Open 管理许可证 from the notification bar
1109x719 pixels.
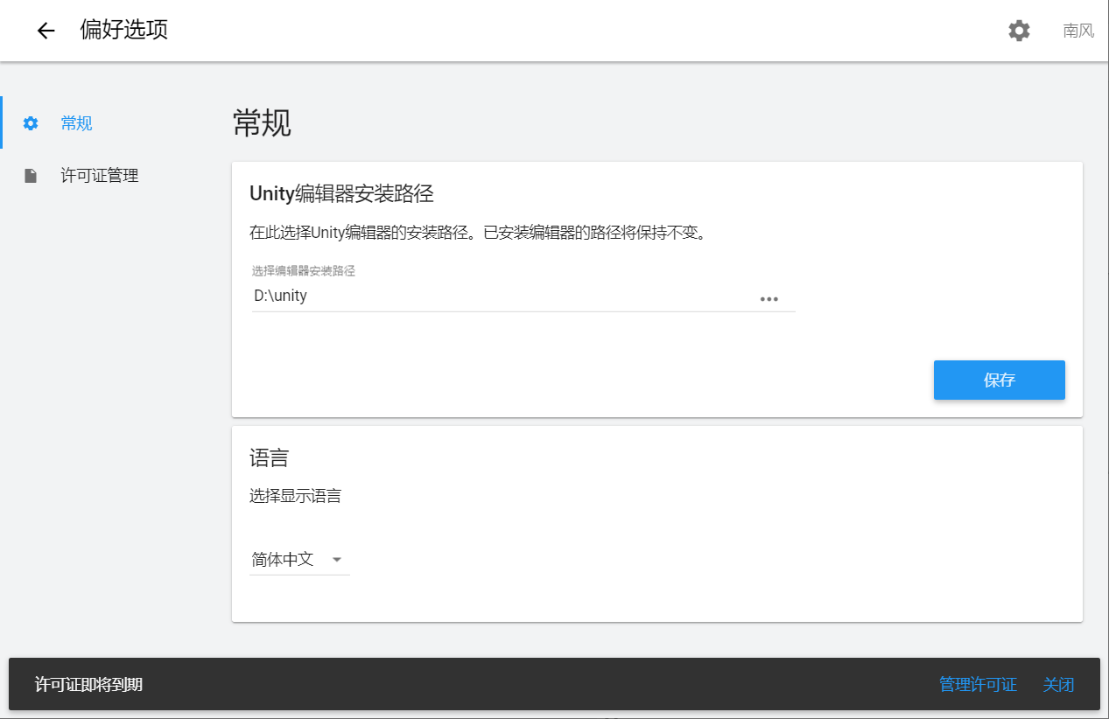pyautogui.click(x=977, y=685)
